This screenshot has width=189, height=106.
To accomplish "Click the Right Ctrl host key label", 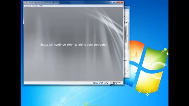I will 118,83.
